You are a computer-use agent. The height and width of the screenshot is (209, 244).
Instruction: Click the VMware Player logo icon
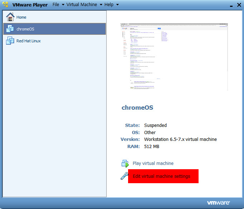pyautogui.click(x=5, y=4)
